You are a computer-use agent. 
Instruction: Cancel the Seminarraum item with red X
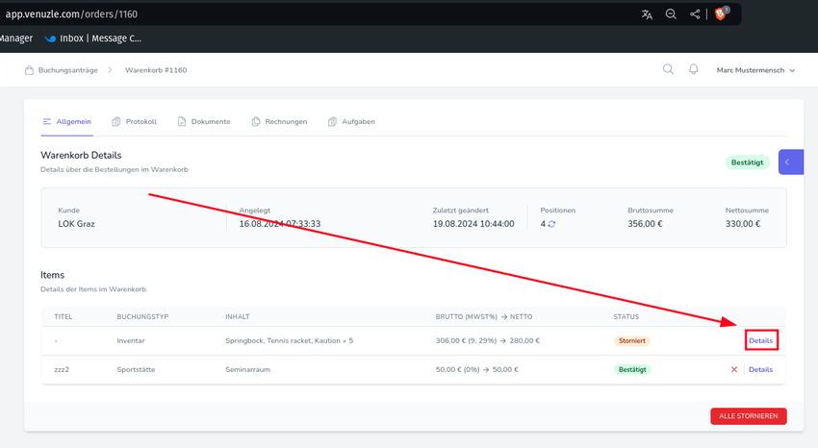pos(734,369)
